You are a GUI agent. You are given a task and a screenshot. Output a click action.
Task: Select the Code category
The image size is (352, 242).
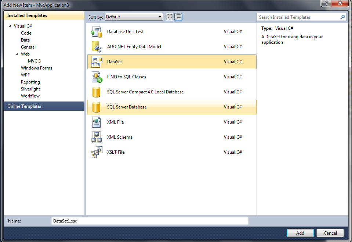click(x=26, y=33)
